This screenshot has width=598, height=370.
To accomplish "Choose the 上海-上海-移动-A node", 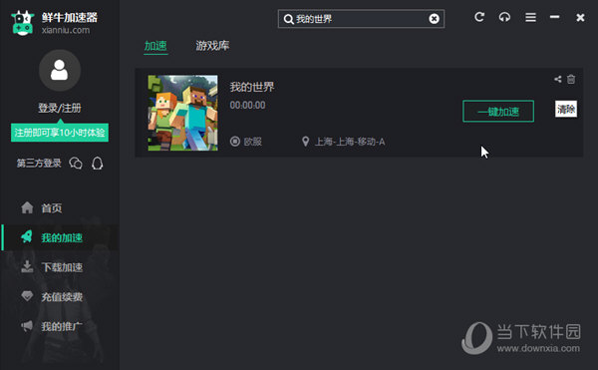I will click(x=350, y=142).
